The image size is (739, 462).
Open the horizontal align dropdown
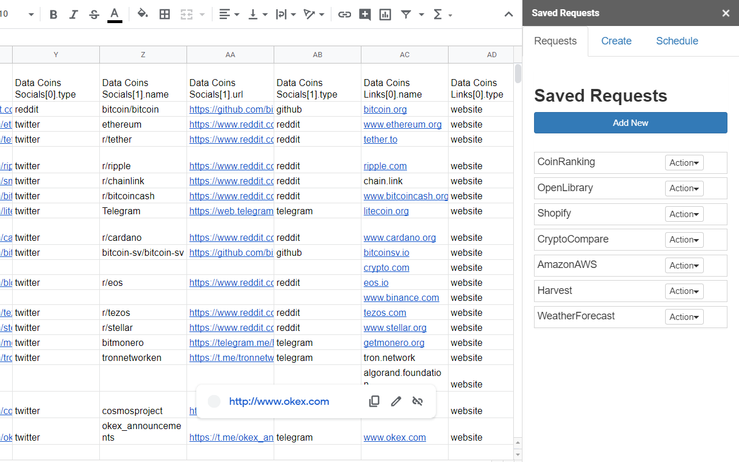tap(229, 14)
